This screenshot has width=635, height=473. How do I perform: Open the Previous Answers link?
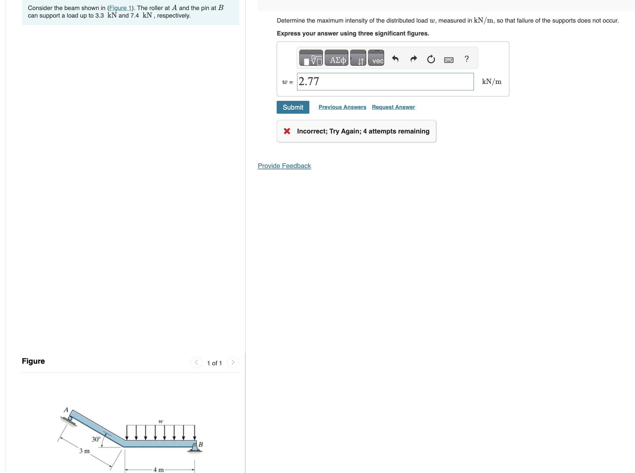(x=342, y=107)
